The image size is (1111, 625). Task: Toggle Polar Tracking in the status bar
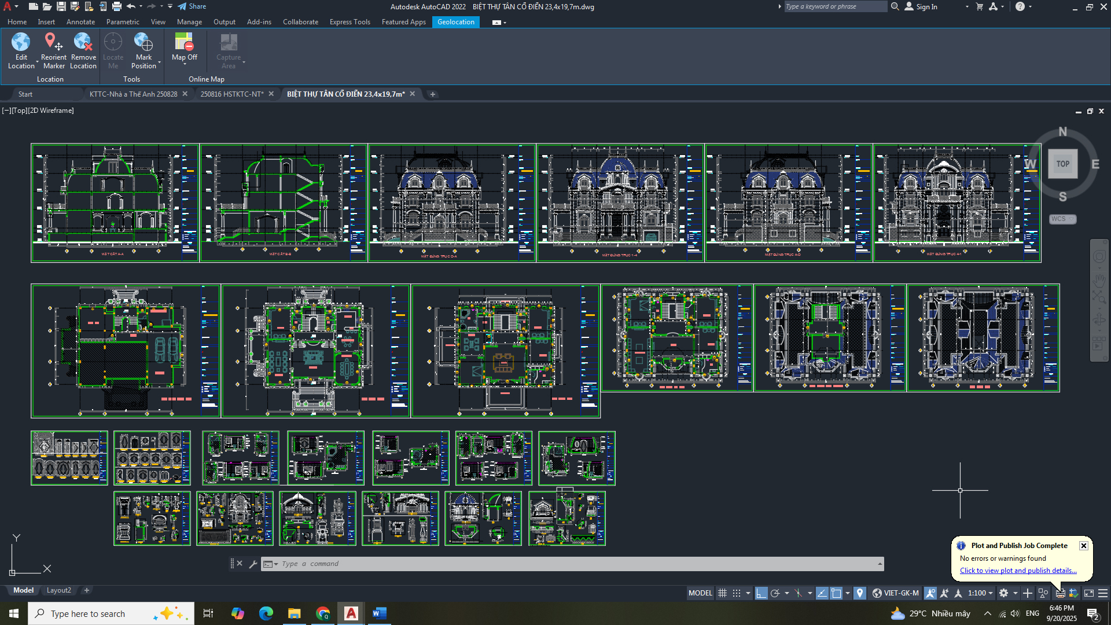775,593
